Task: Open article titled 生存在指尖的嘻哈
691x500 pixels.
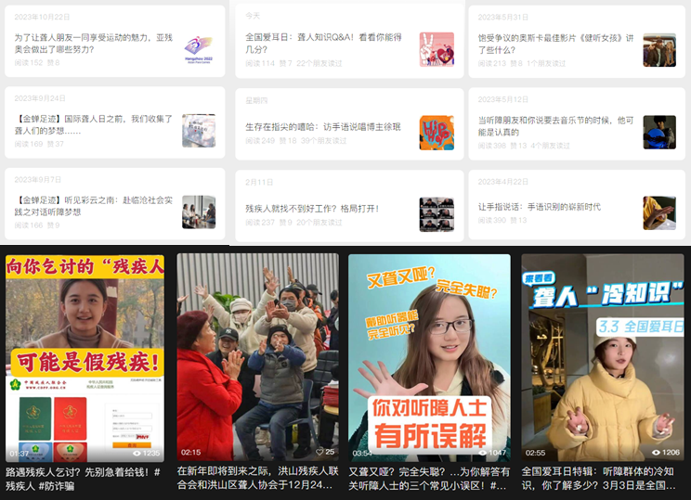Action: [322, 127]
